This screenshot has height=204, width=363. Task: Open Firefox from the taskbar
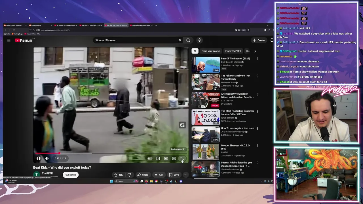(146, 181)
